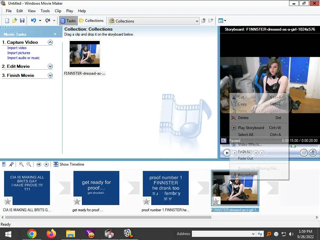The height and width of the screenshot is (240, 320).
Task: Choose Play Storyboard in the context menu
Action: (259, 128)
